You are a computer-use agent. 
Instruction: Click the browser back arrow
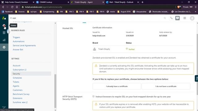(x=3, y=7)
